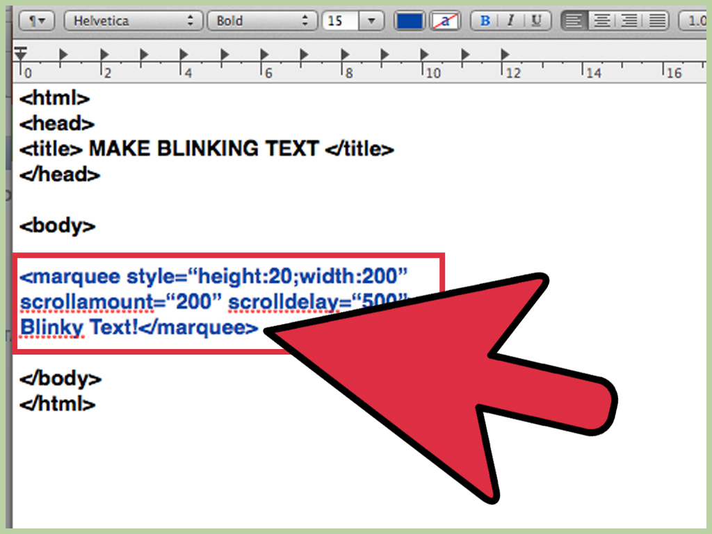Open the Helvetica font family dropdown
The image size is (712, 534).
133,20
